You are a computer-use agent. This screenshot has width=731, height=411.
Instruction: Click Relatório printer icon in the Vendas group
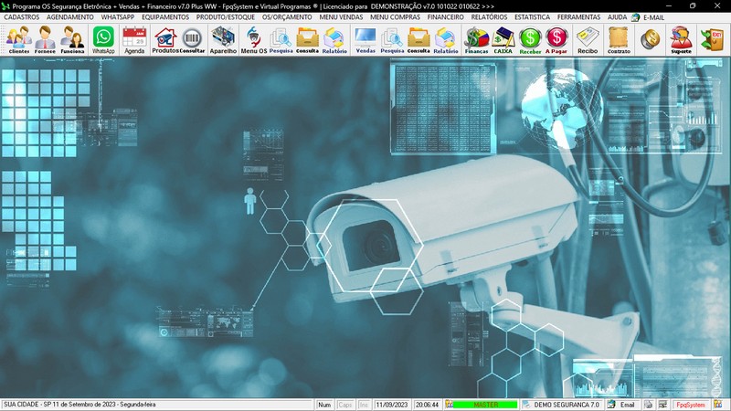(446, 40)
